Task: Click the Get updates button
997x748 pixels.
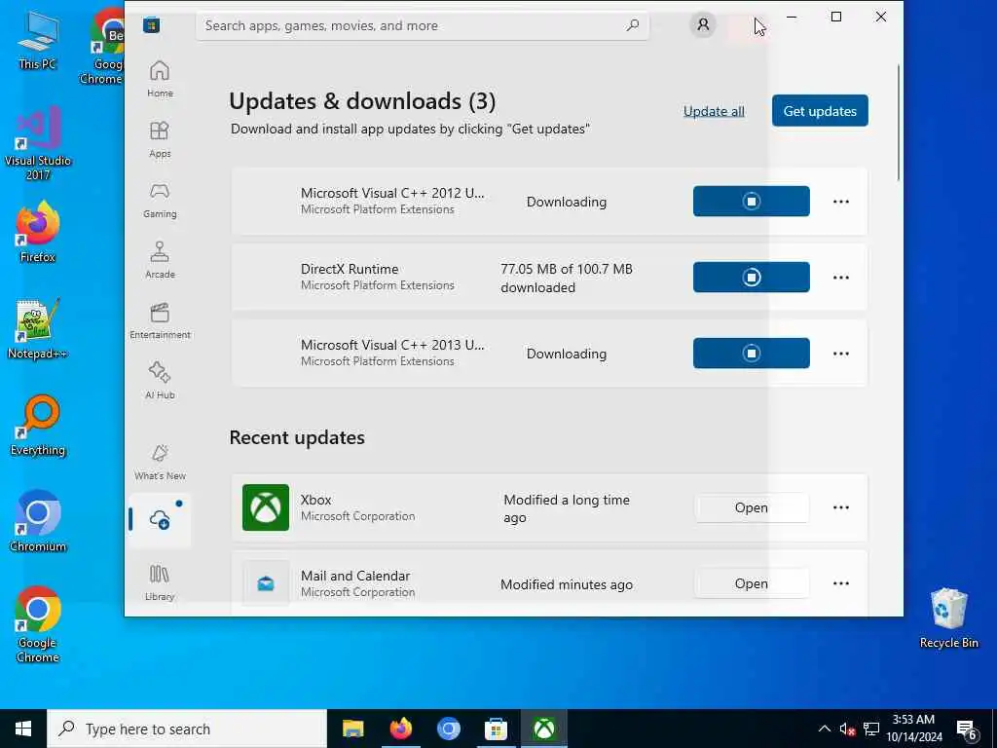Action: [820, 111]
